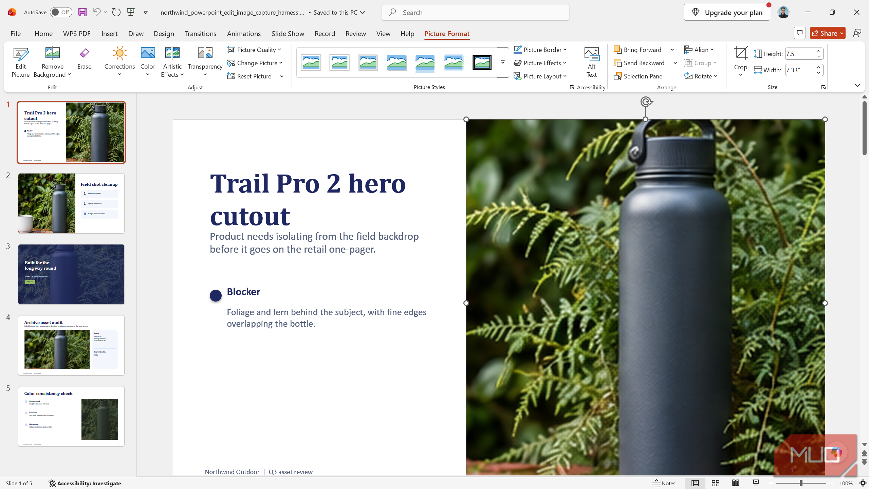Viewport: 869px width, 489px height.
Task: Expand the Picture Styles gallery
Action: [503, 62]
